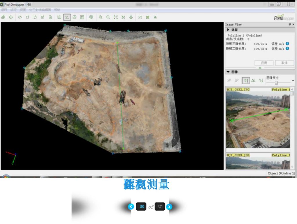Image resolution: width=297 pixels, height=224 pixels.
Task: Click info icon beside 199.94 m length
Action: click(x=287, y=44)
